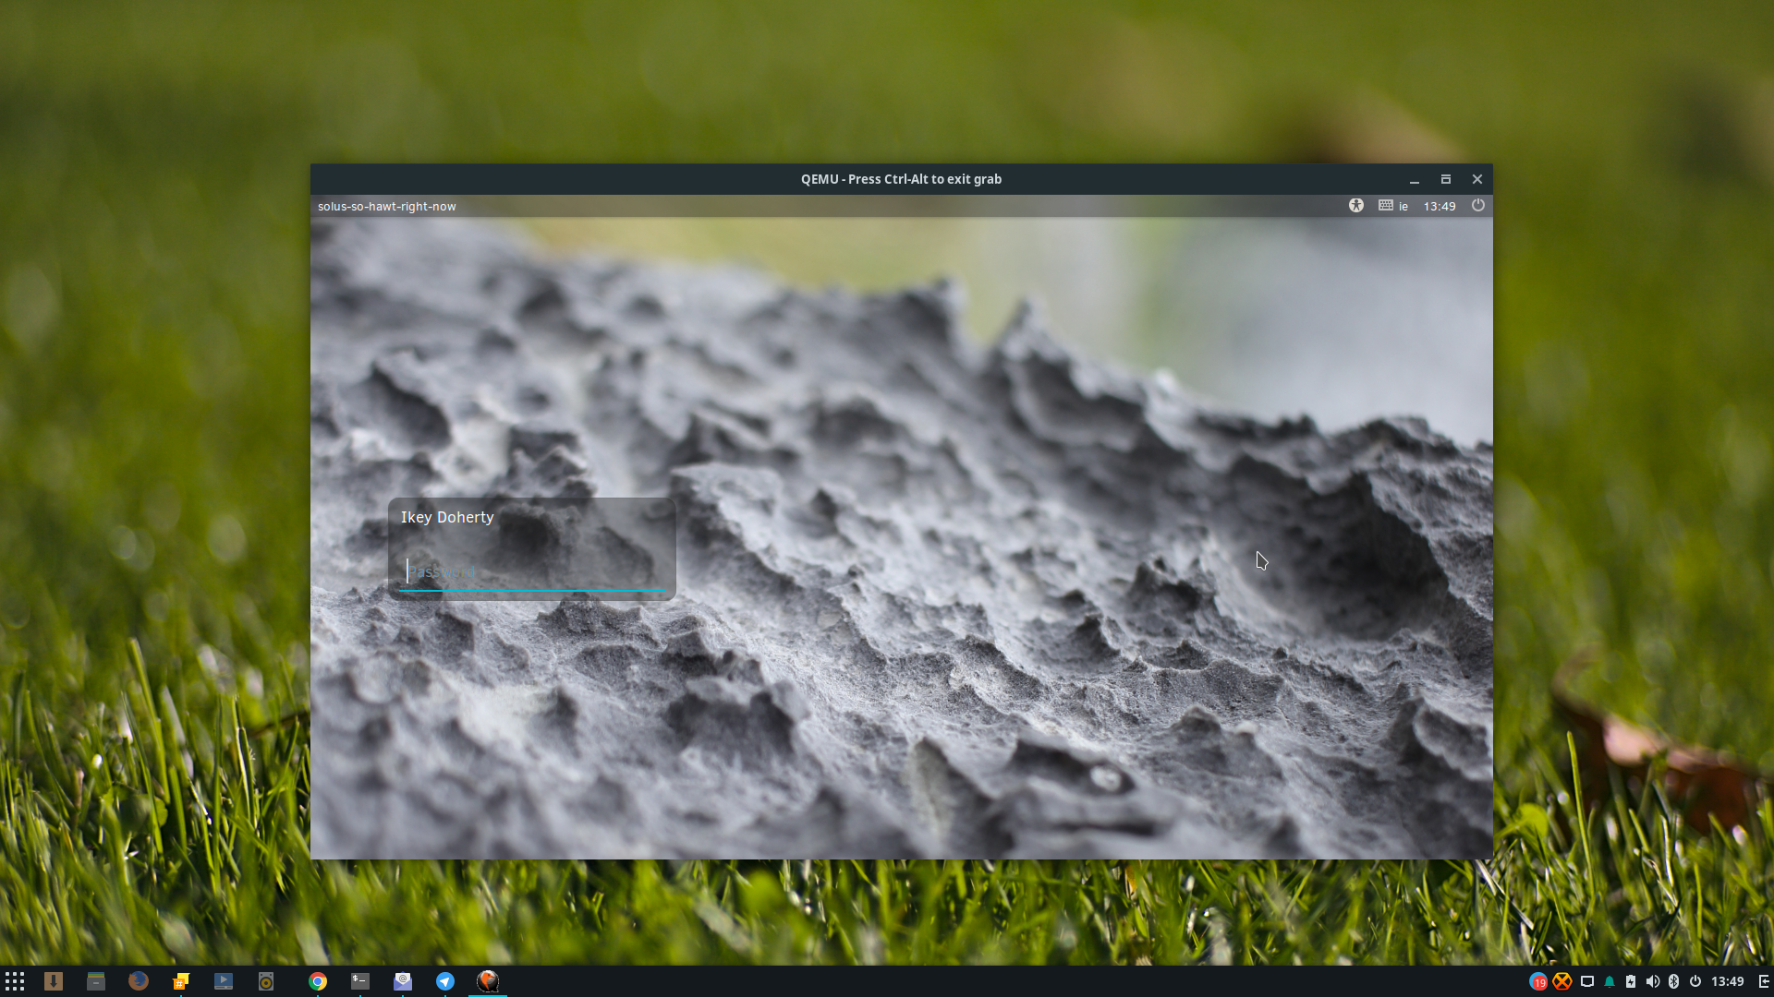This screenshot has width=1774, height=997.
Task: Open the video player icon in the taskbar
Action: click(224, 981)
